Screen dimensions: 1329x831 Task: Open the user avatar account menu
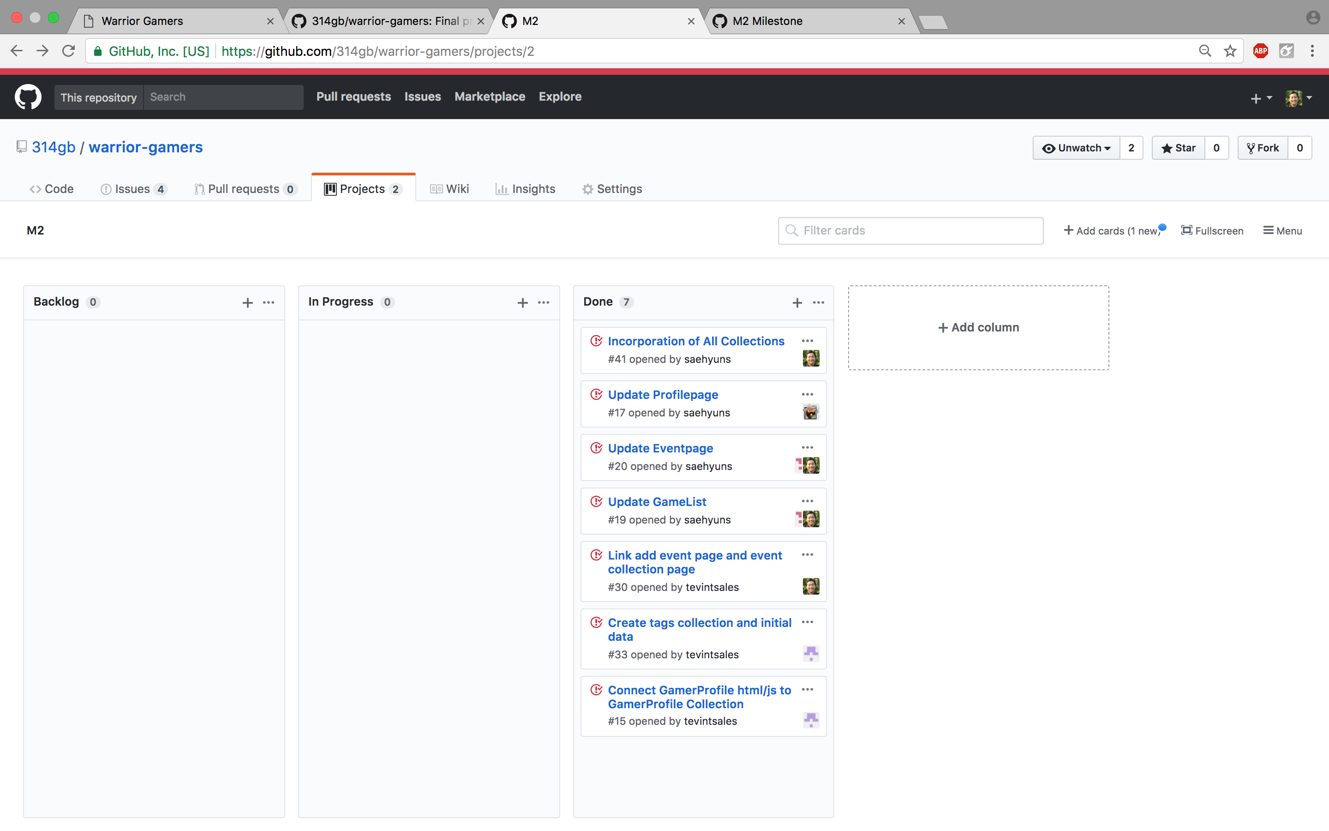point(1298,98)
